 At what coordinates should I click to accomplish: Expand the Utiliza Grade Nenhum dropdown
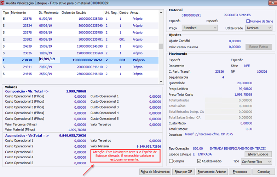click(259, 28)
